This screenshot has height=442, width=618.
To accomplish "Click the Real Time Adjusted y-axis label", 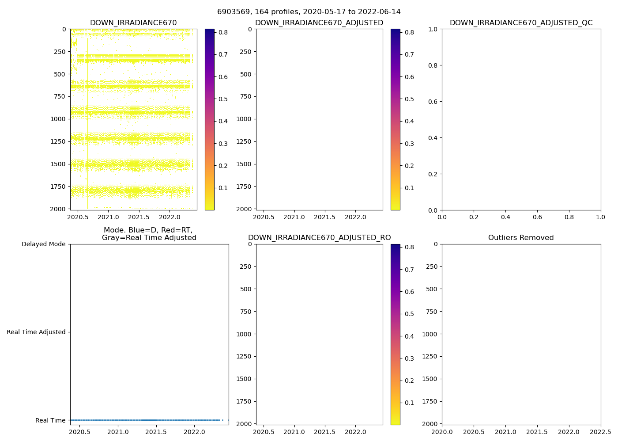I will tap(36, 332).
